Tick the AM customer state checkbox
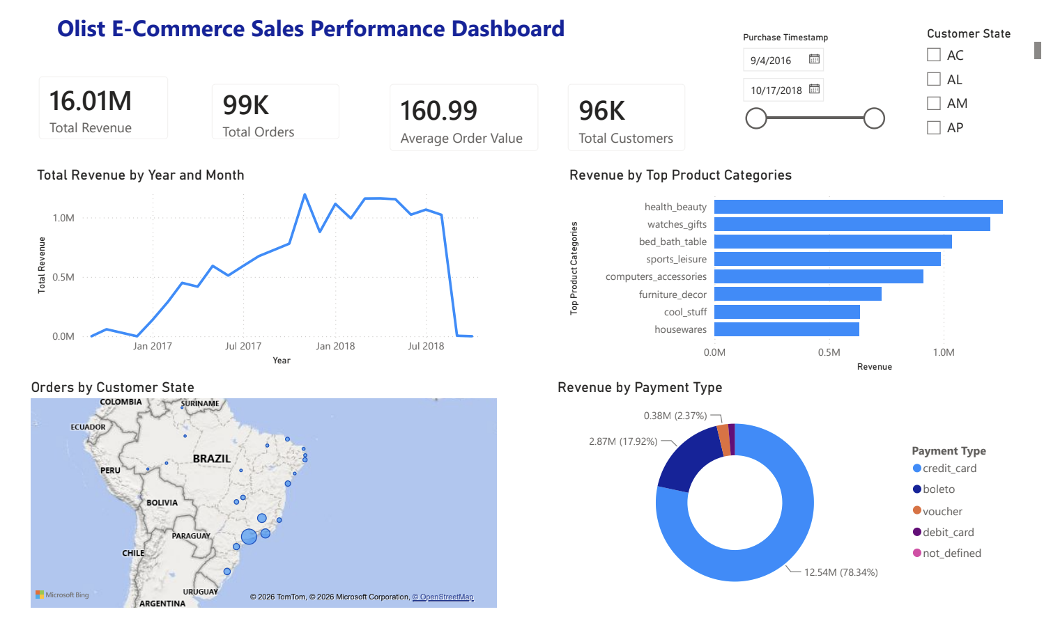1044x621 pixels. click(934, 103)
